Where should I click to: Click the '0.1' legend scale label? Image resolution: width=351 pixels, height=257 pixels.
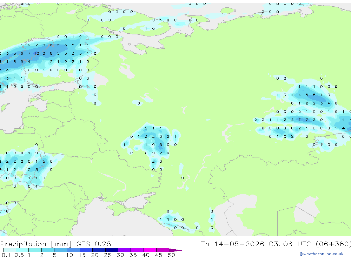click(6, 255)
